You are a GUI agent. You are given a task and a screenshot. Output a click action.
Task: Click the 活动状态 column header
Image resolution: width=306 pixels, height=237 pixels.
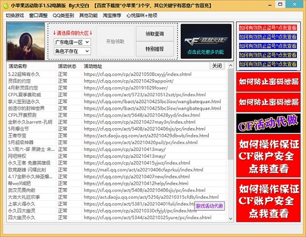point(69,66)
